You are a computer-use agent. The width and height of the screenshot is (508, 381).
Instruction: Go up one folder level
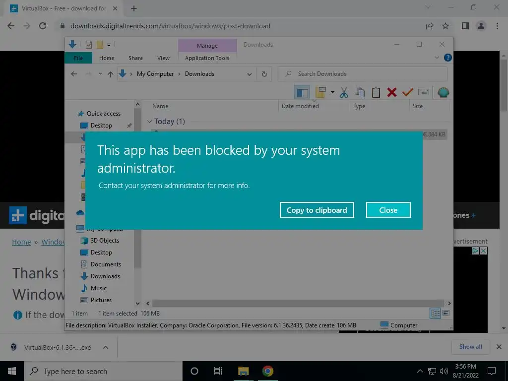coord(111,74)
